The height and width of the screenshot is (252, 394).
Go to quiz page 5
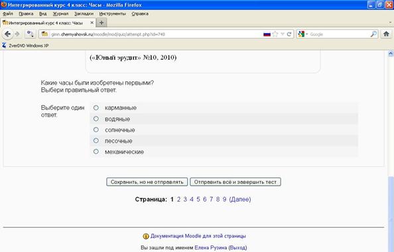(x=198, y=199)
